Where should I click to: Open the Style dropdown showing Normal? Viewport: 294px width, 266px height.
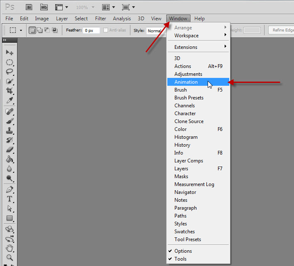155,31
